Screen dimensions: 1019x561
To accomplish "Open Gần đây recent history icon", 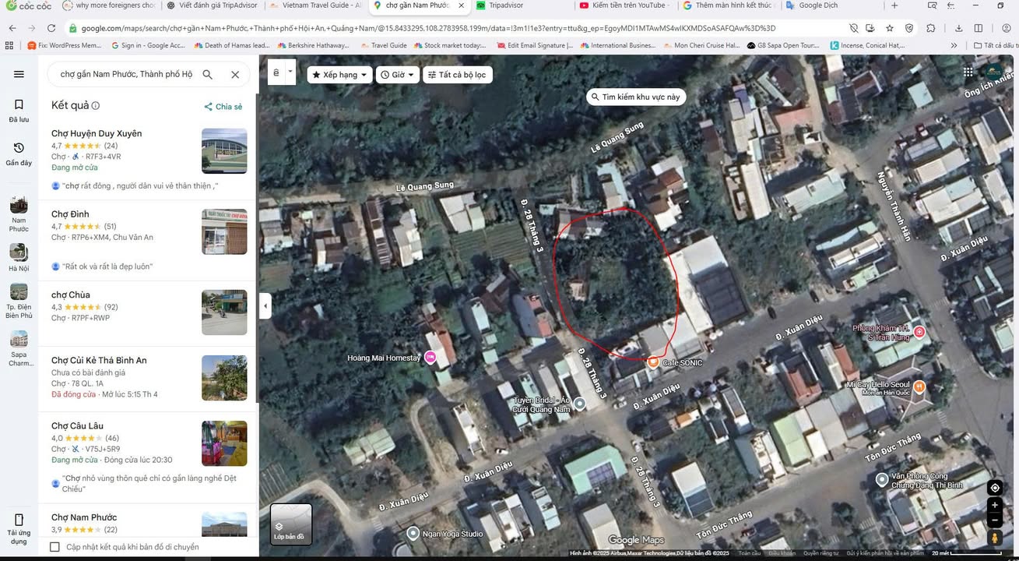I will click(19, 148).
